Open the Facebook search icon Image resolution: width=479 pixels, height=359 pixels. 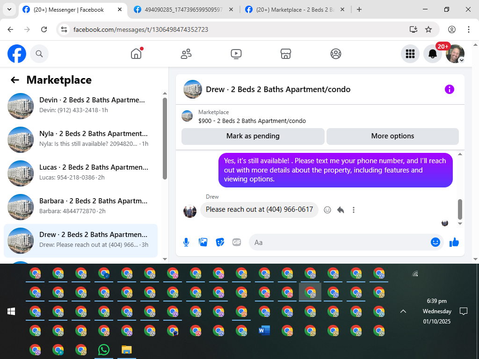click(39, 54)
